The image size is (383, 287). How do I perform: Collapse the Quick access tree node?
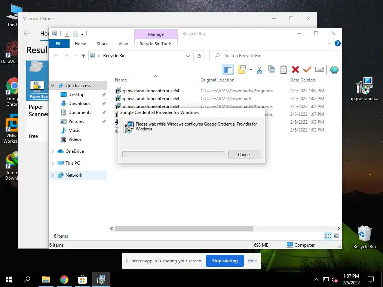[x=52, y=86]
